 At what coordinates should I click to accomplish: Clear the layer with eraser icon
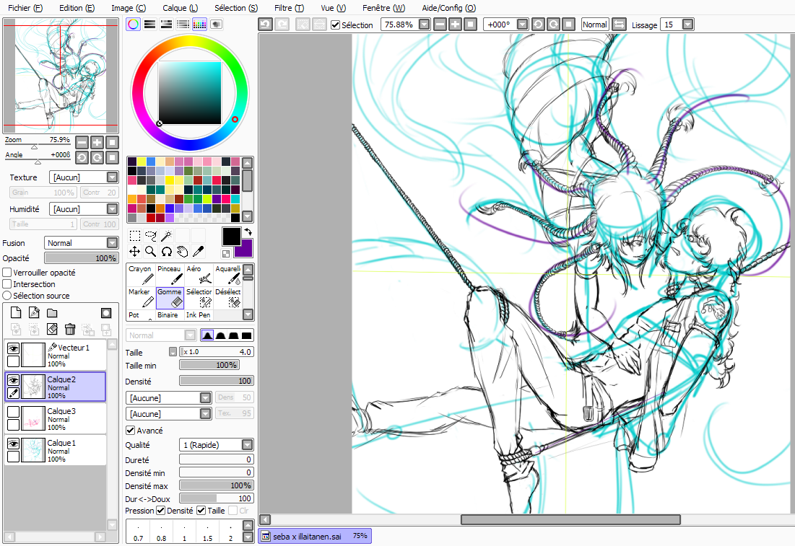52,329
